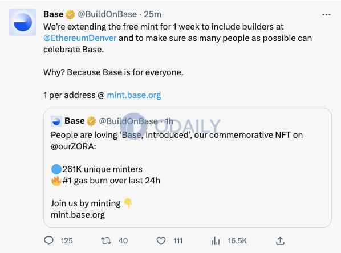Image resolution: width=341 pixels, height=253 pixels.
Task: Open tweet analytics bar chart icon
Action: [216, 241]
